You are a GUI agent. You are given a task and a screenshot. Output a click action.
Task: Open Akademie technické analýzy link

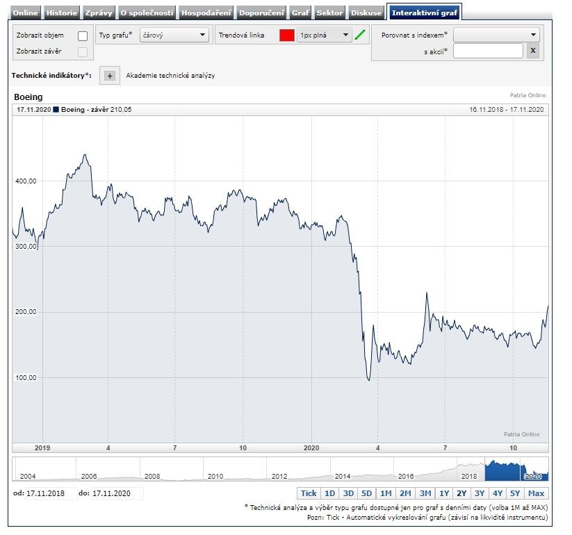170,76
